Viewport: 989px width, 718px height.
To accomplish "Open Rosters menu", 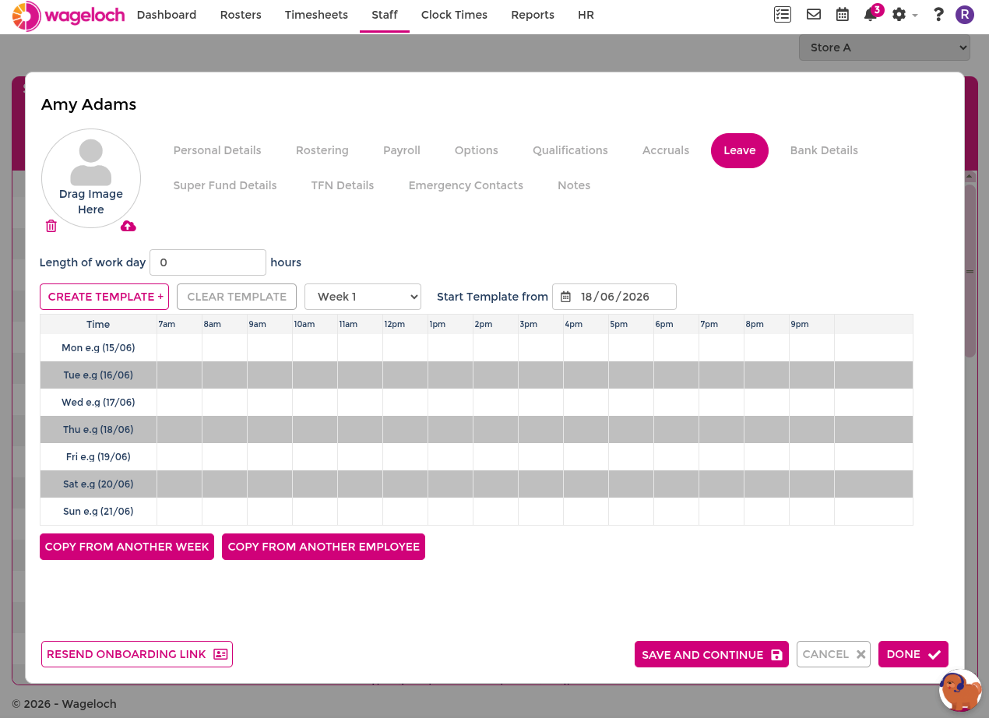I will (241, 15).
